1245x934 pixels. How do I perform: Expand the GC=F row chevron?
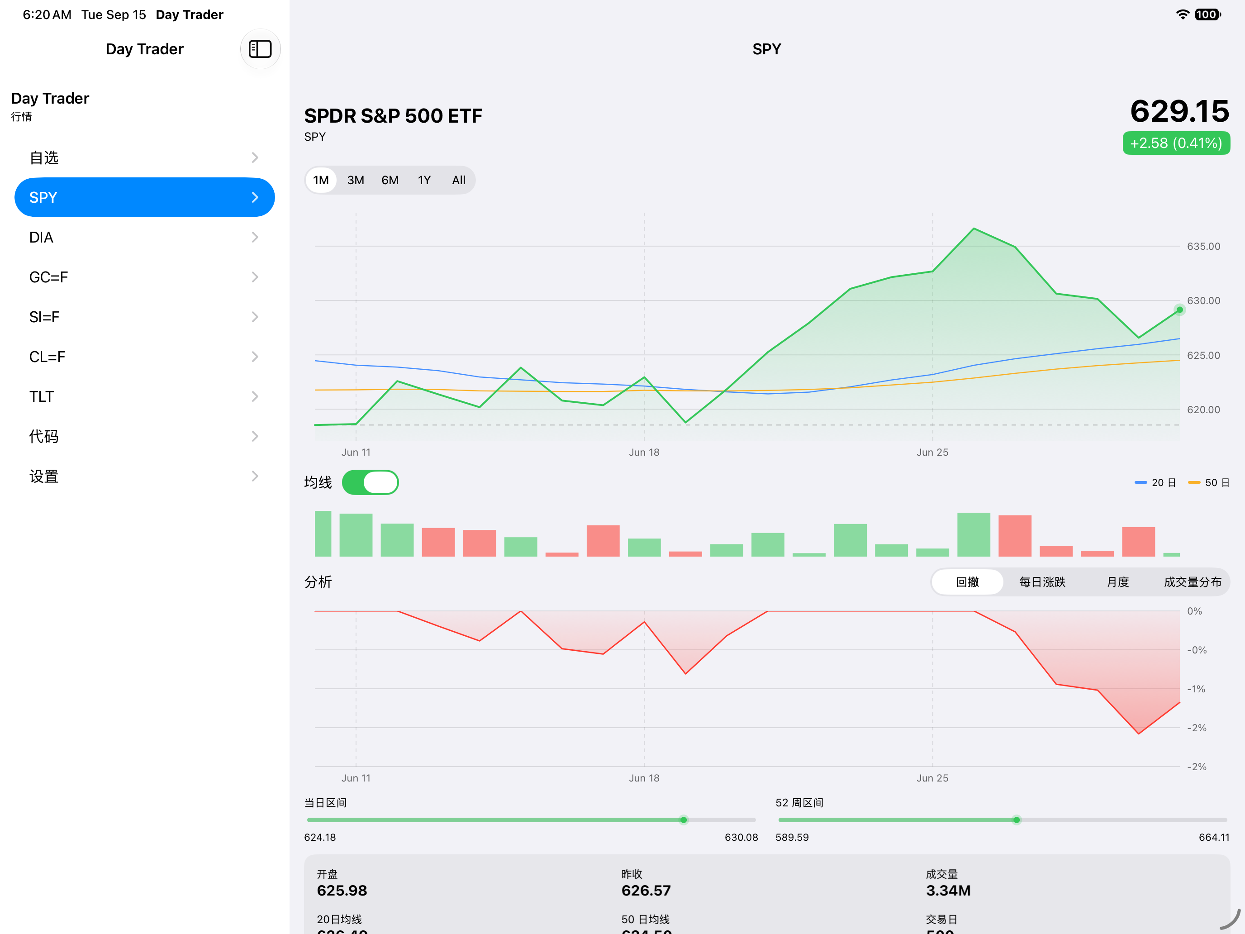click(x=255, y=277)
